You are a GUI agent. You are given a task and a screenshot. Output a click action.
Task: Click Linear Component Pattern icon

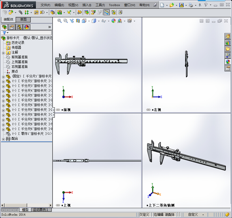tap(27, 12)
